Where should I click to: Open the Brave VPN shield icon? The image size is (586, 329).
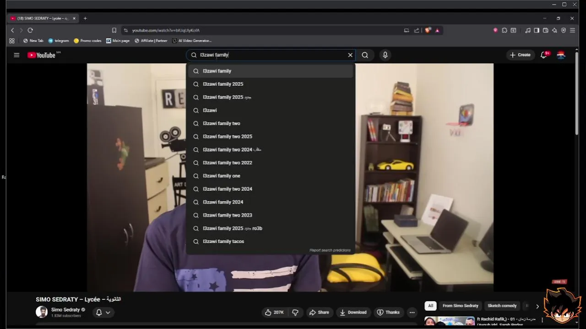tap(564, 30)
